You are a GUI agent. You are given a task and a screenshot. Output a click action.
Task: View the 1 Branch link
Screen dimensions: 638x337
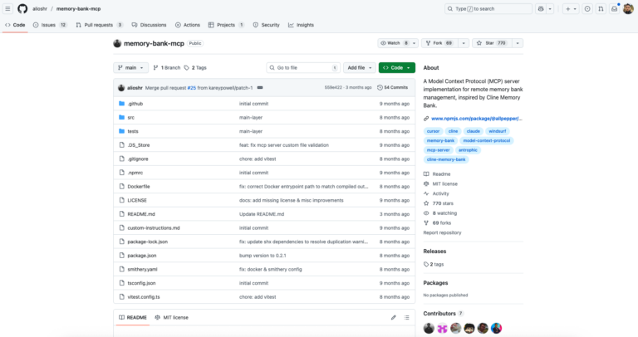[167, 68]
